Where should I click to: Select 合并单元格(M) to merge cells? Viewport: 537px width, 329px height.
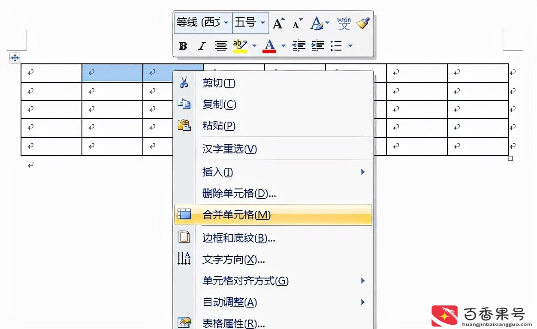[273, 215]
